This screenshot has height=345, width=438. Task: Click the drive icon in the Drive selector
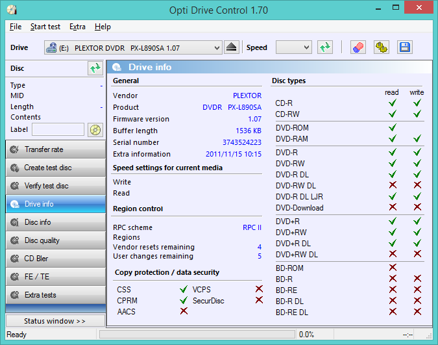pos(51,47)
